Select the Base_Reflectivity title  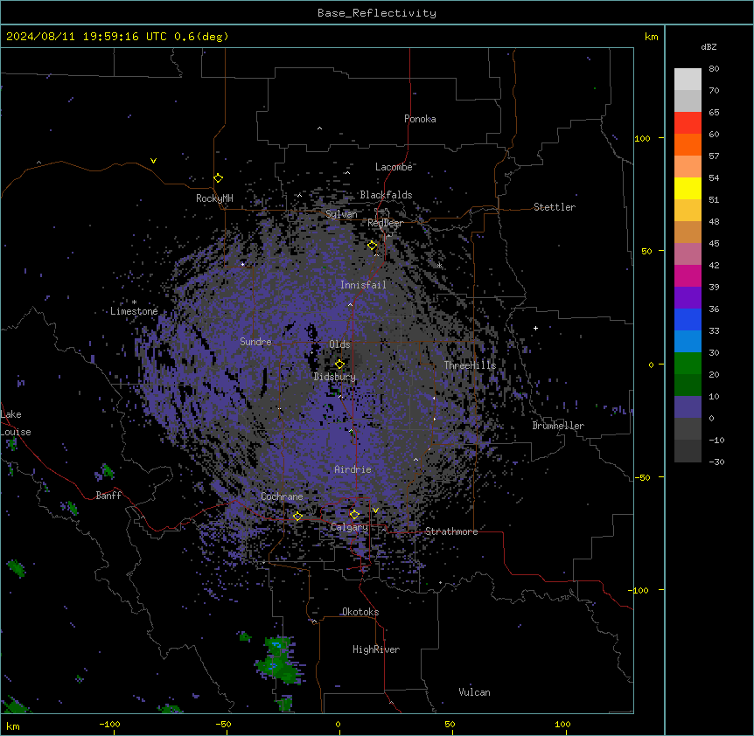[377, 13]
